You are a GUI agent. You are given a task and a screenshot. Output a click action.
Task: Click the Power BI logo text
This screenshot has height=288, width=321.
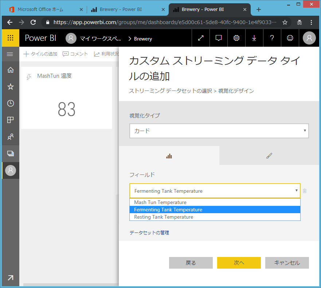[x=40, y=38]
